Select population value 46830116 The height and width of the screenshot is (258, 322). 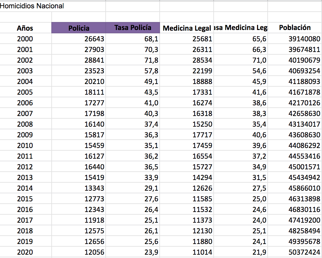(295, 210)
